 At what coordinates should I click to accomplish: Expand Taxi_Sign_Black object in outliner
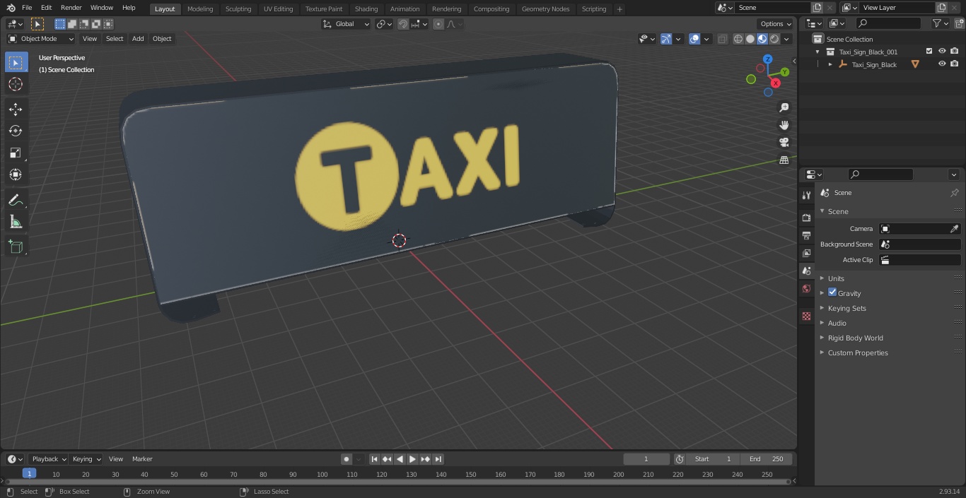click(x=830, y=64)
